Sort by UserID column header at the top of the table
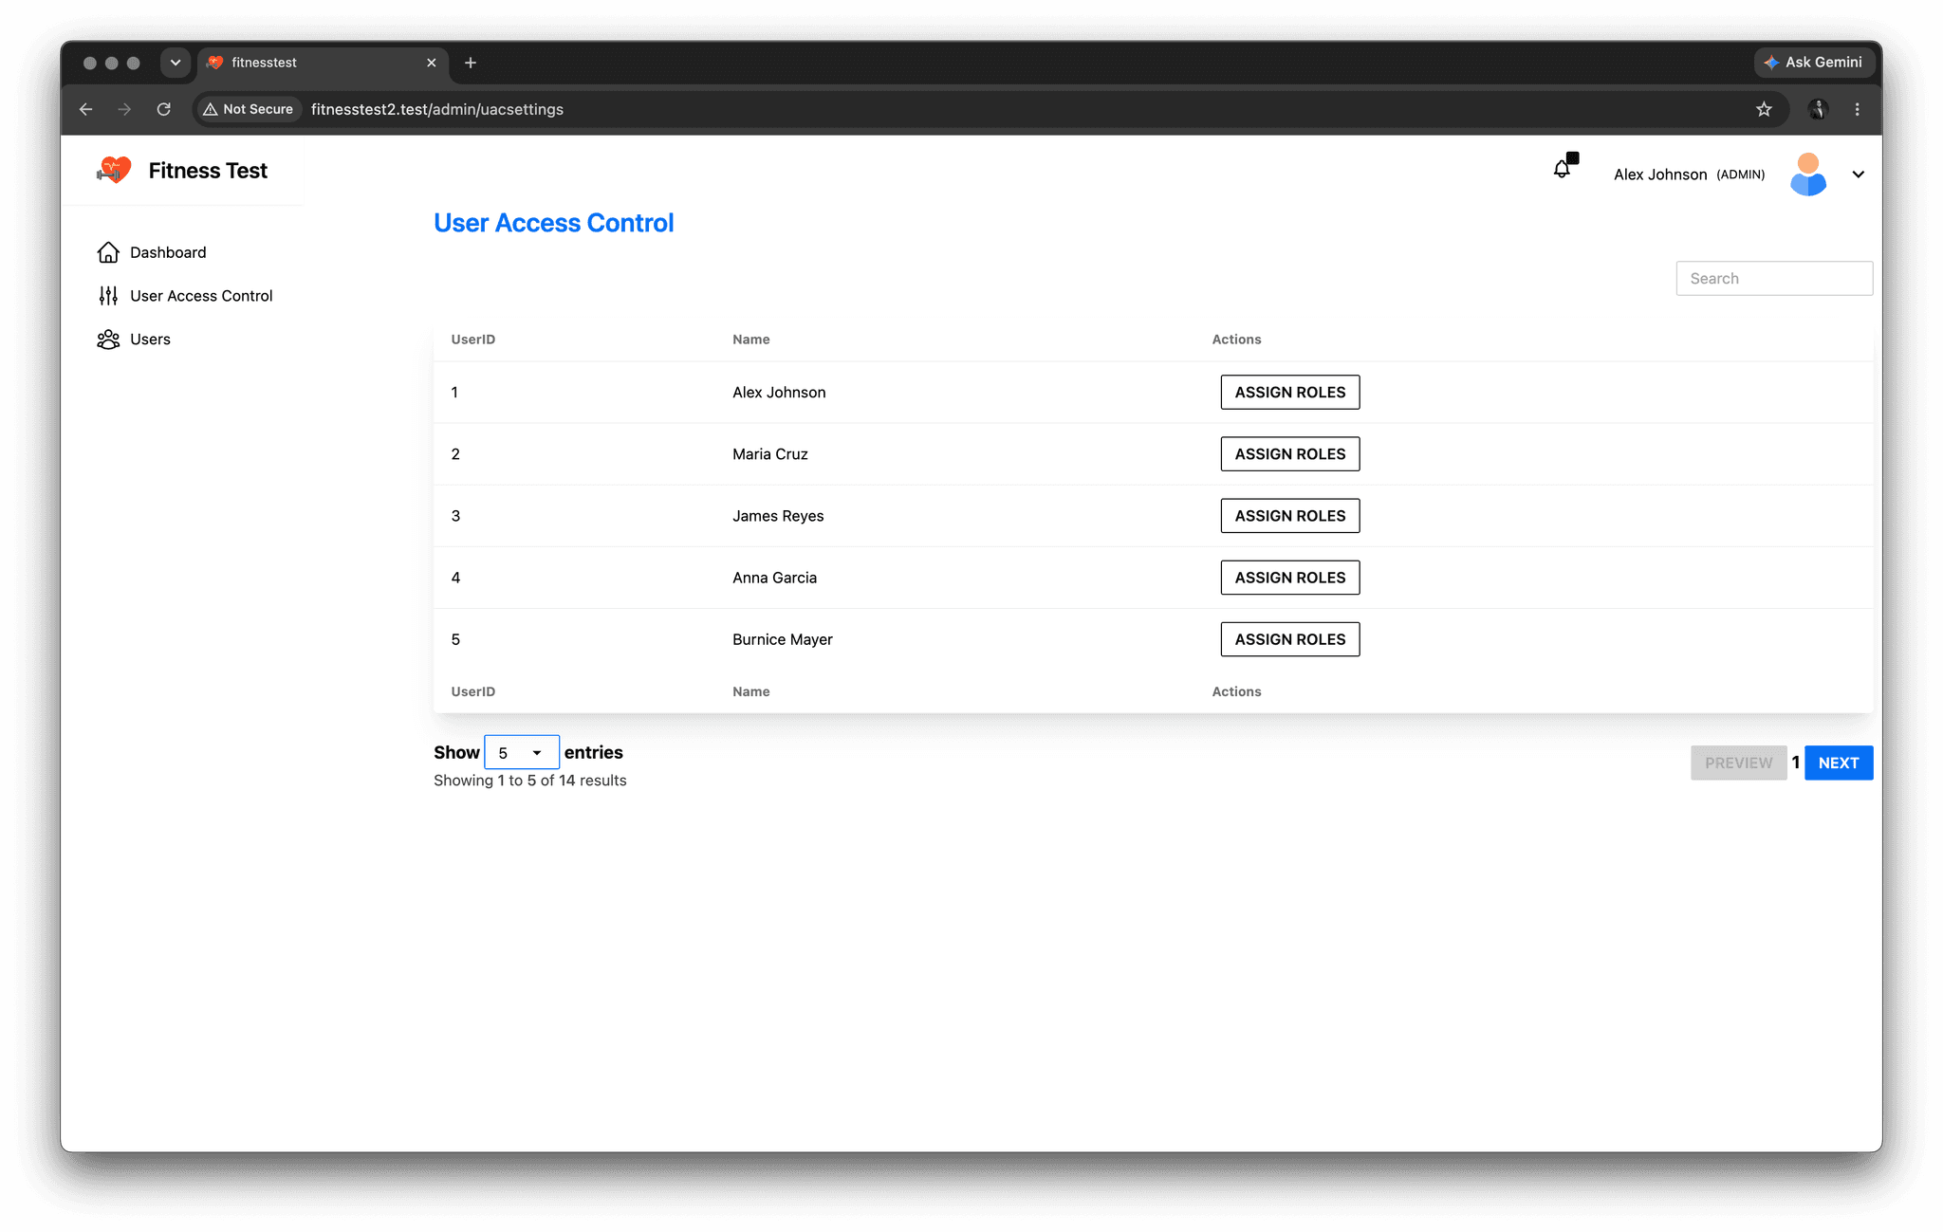 coord(473,340)
